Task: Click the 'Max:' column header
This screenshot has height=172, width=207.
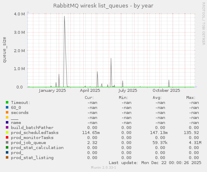Action: 191,98
